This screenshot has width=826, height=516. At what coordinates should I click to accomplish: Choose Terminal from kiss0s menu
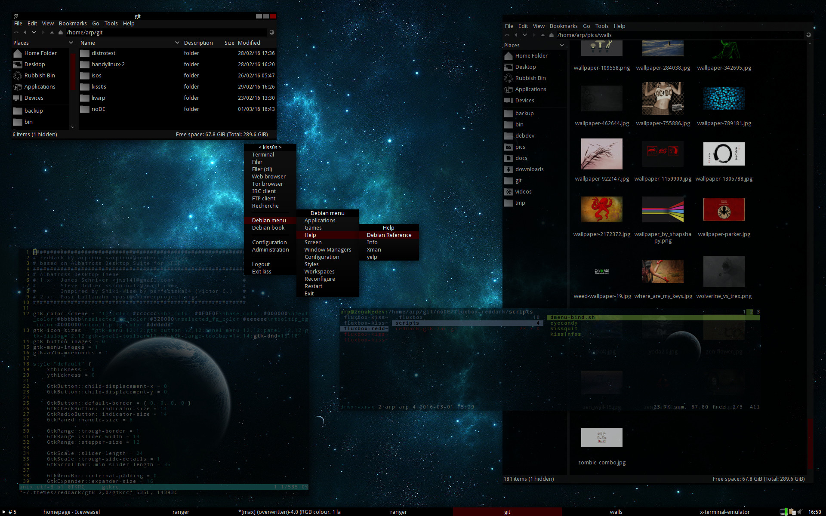pyautogui.click(x=270, y=154)
